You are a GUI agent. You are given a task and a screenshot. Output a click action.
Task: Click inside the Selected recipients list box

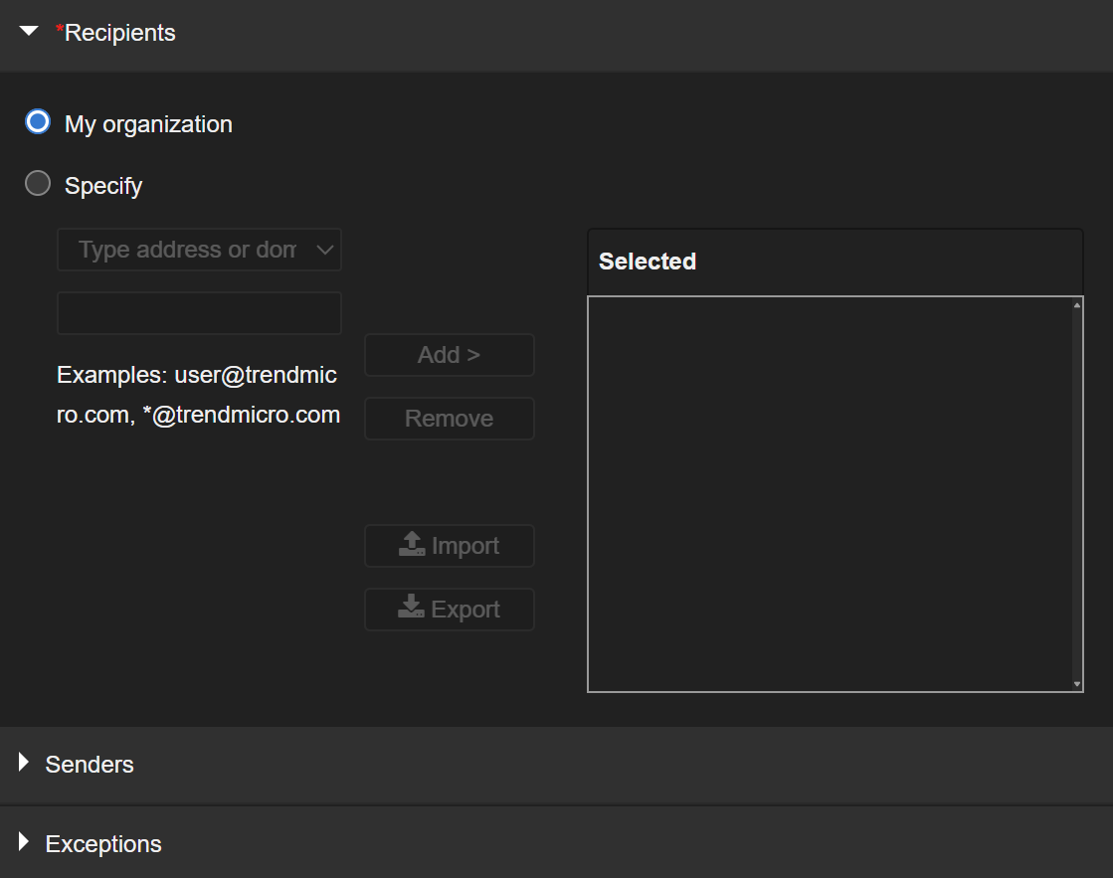pyautogui.click(x=829, y=493)
